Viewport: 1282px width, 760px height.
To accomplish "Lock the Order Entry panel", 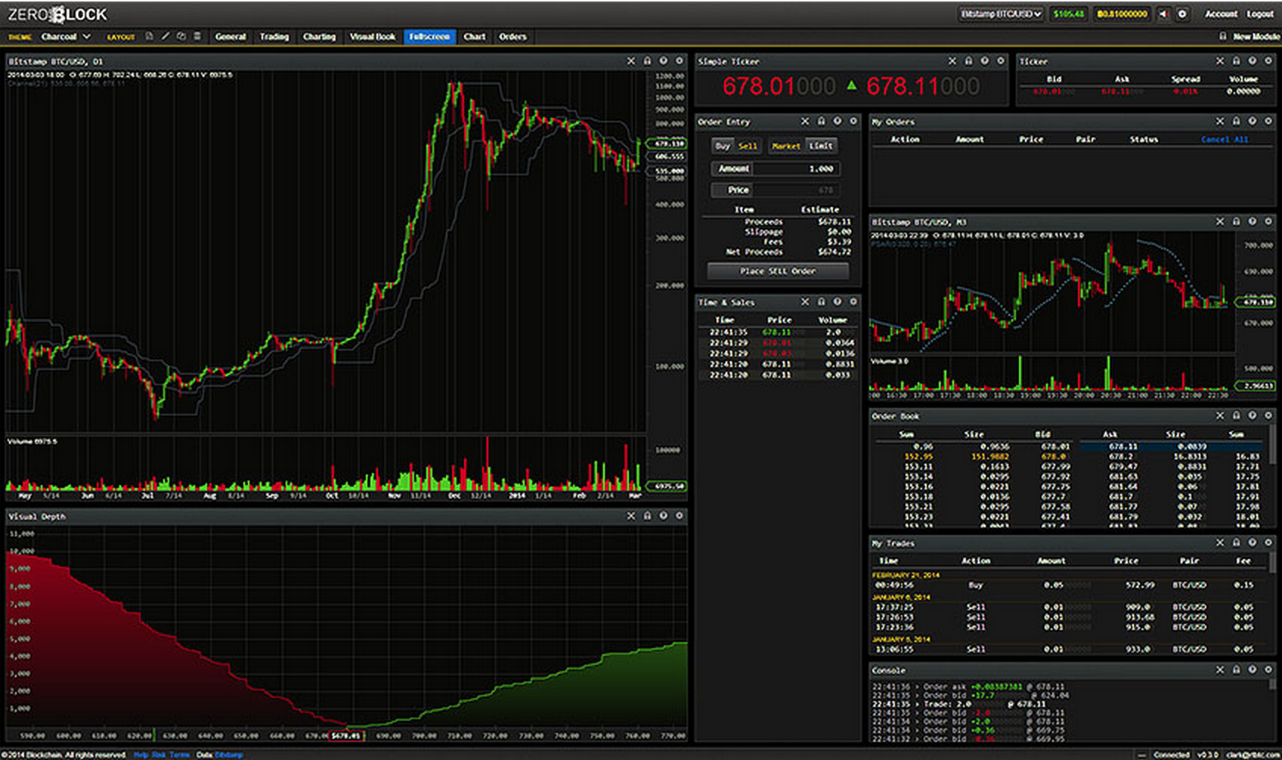I will click(821, 121).
